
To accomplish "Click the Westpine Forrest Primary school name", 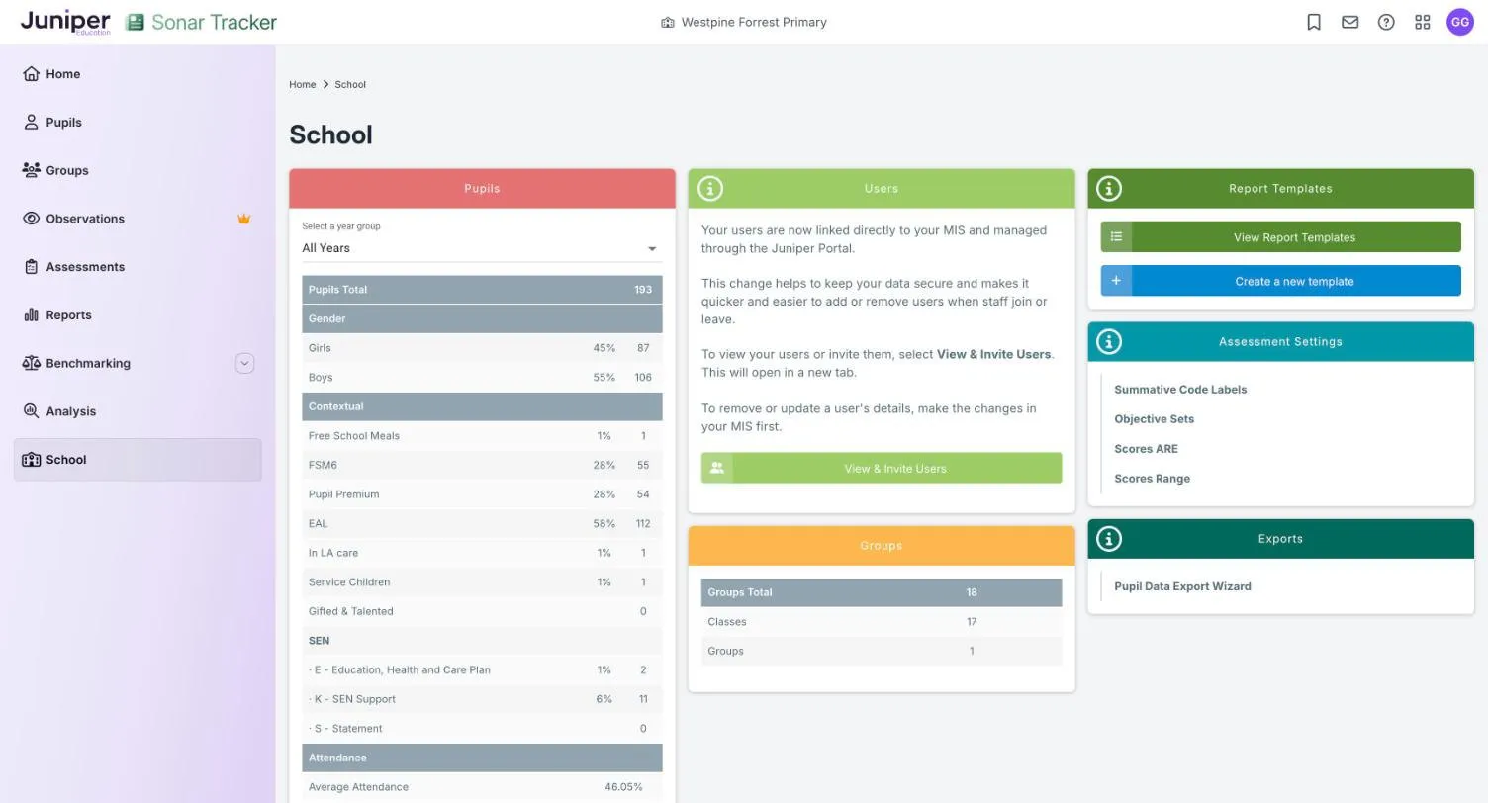I will pos(754,22).
